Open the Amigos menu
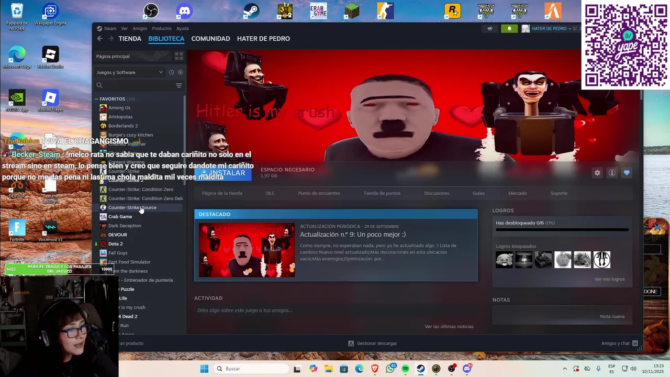Viewport: 670px width, 377px height. pyautogui.click(x=140, y=29)
